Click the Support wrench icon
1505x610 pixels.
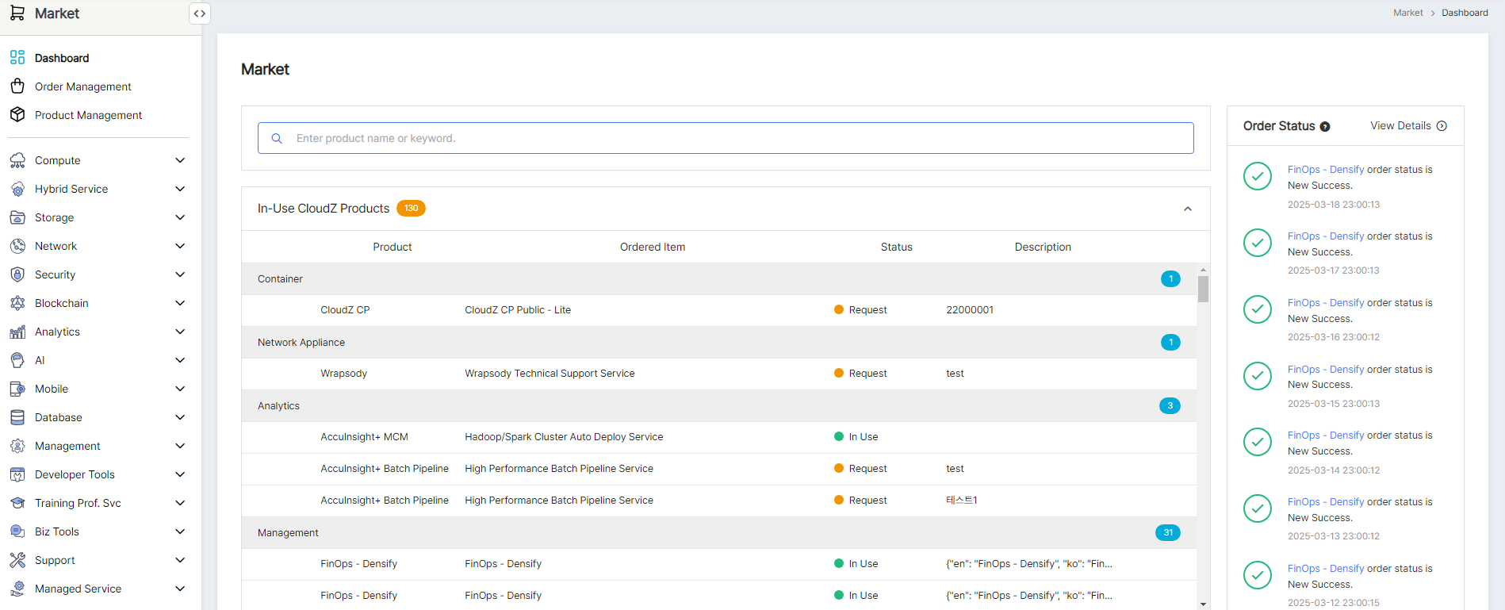coord(17,560)
